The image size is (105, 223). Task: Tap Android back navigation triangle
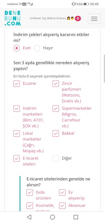tap(29, 217)
